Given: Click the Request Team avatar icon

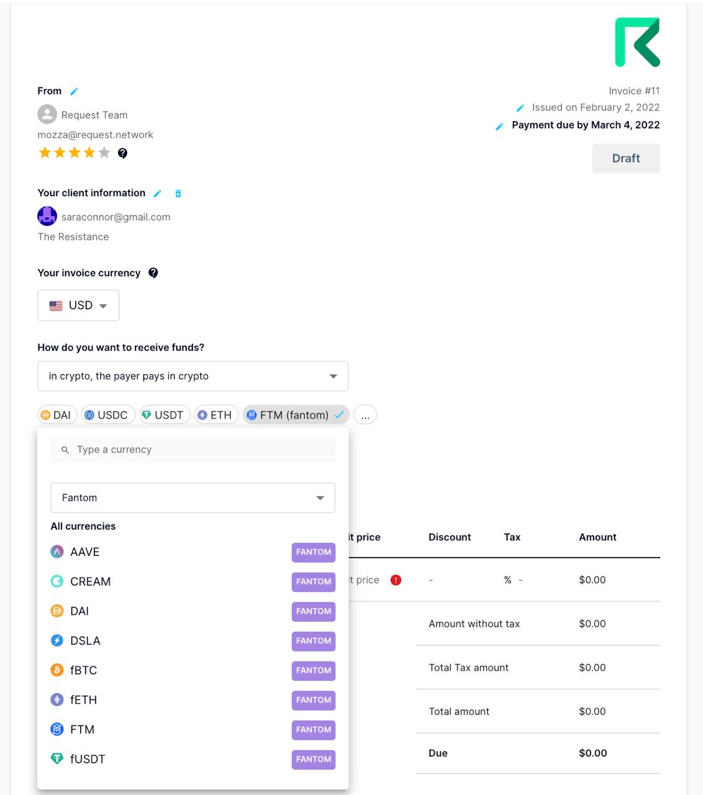Looking at the screenshot, I should tap(47, 114).
